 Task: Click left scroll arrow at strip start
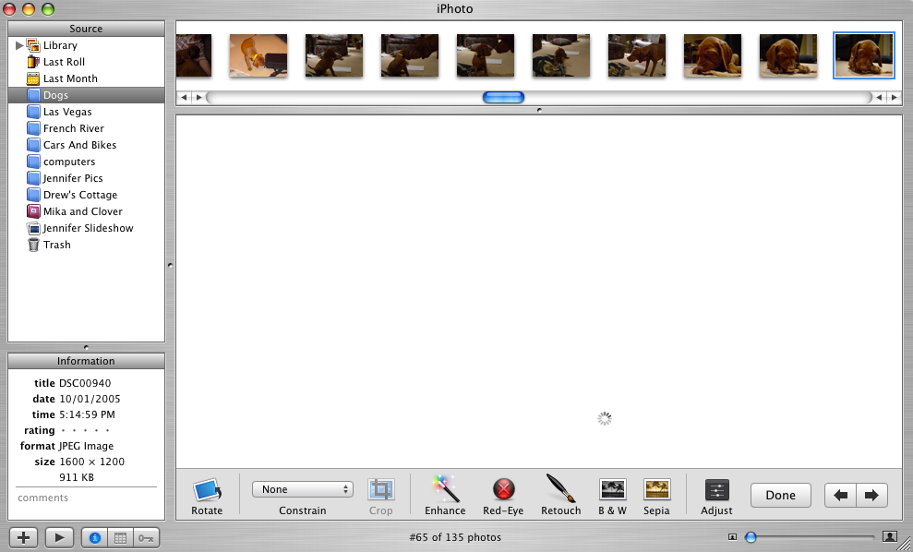184,97
